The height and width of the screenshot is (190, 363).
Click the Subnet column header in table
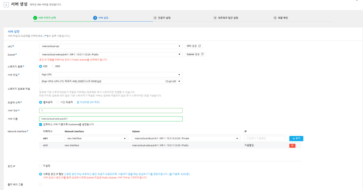(136, 131)
